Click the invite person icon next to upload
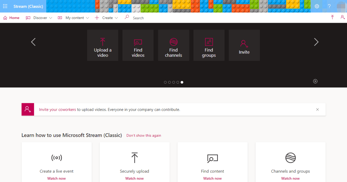Viewport: 347px width, 182px height. pos(342,17)
